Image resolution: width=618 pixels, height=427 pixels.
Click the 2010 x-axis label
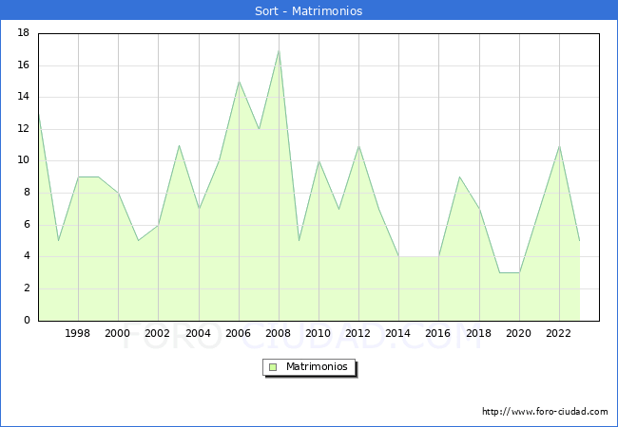tap(319, 334)
